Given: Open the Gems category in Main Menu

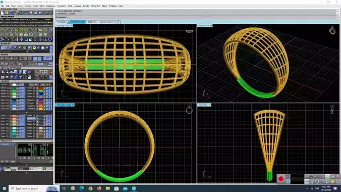Looking at the screenshot, I should [x=22, y=25].
